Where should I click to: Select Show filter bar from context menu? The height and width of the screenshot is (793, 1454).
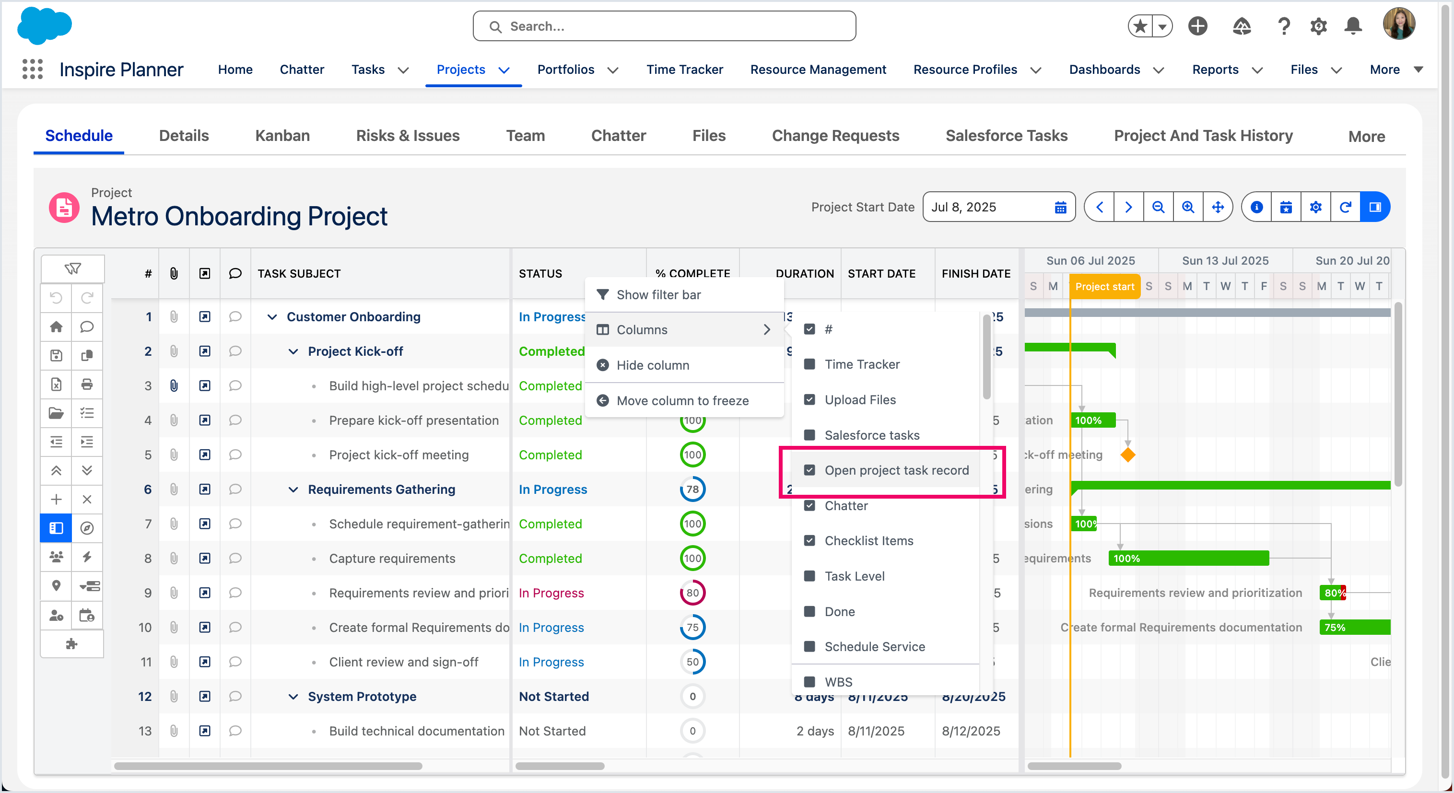(684, 295)
